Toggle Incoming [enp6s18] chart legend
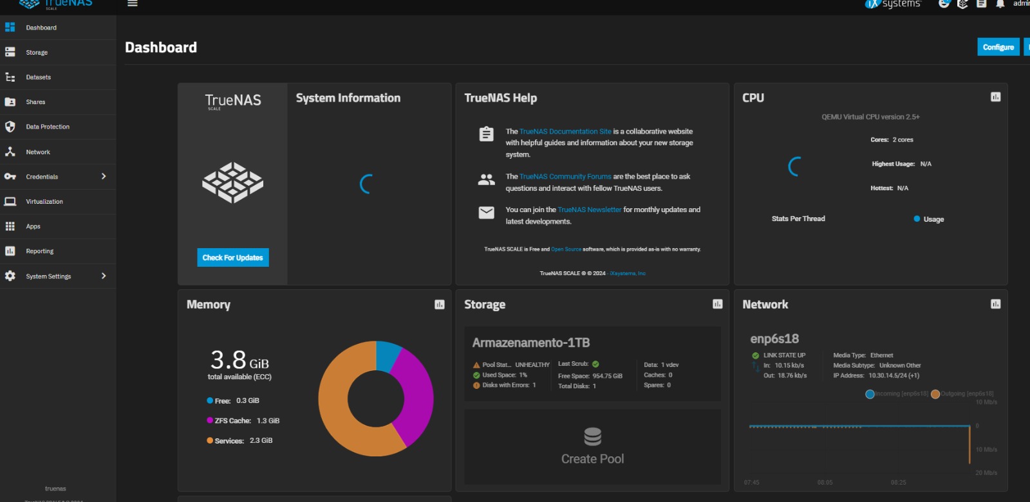1030x502 pixels. click(x=897, y=394)
